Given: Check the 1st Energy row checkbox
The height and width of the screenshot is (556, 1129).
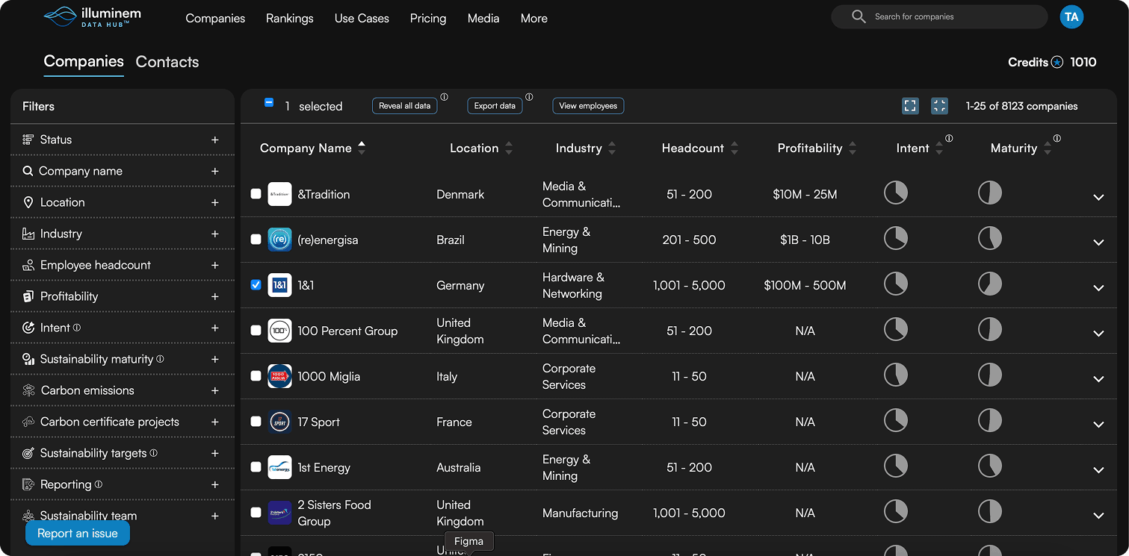Looking at the screenshot, I should click(x=256, y=467).
